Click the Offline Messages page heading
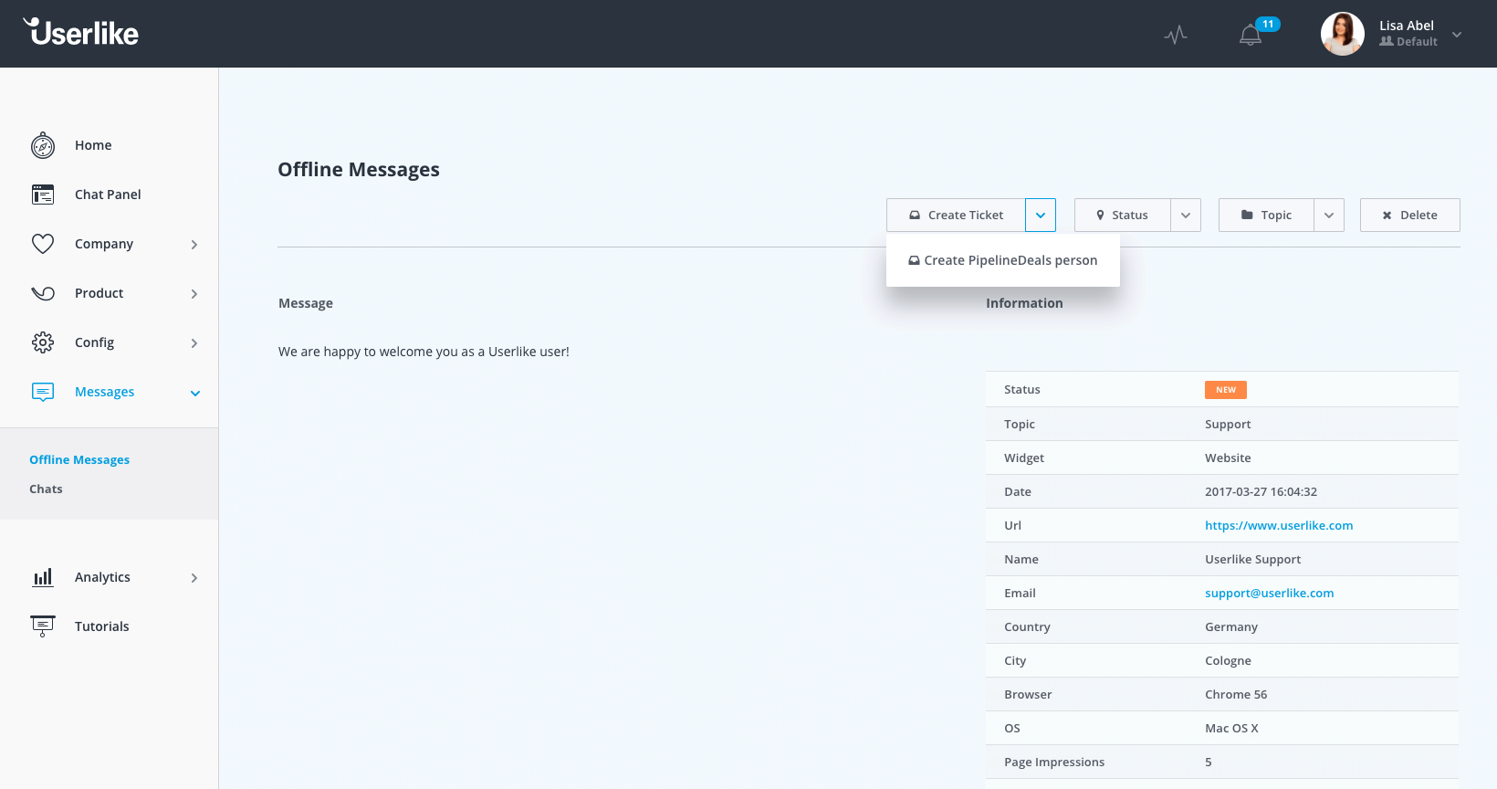 coord(359,170)
